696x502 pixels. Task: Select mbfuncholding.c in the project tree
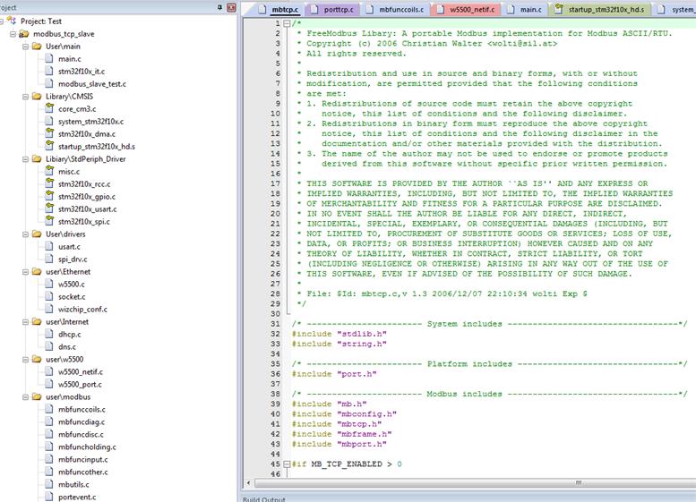point(87,447)
